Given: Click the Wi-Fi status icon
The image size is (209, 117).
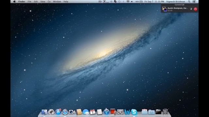Looking at the screenshot, I should 128,2.
